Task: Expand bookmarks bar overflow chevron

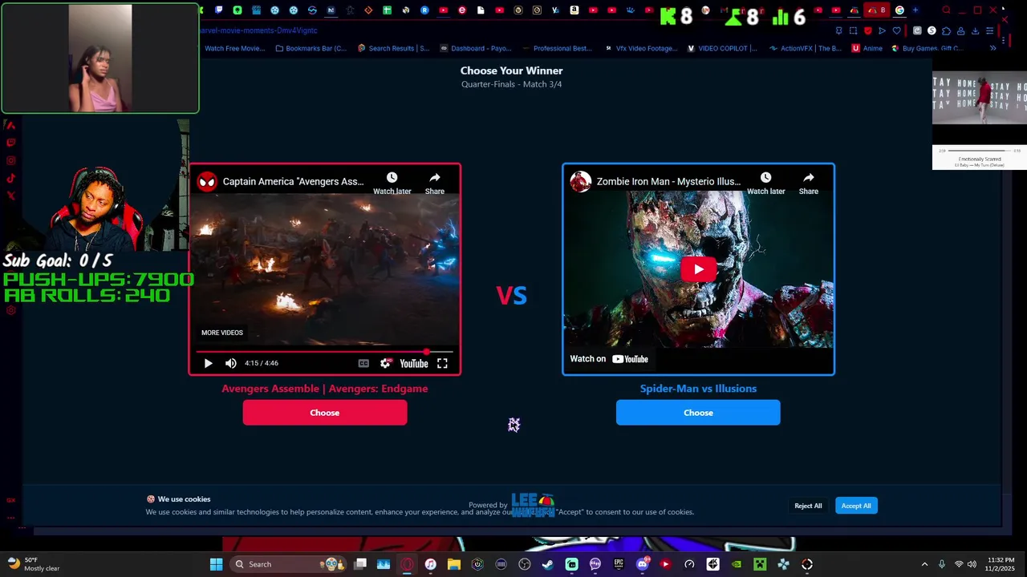Action: coord(992,48)
